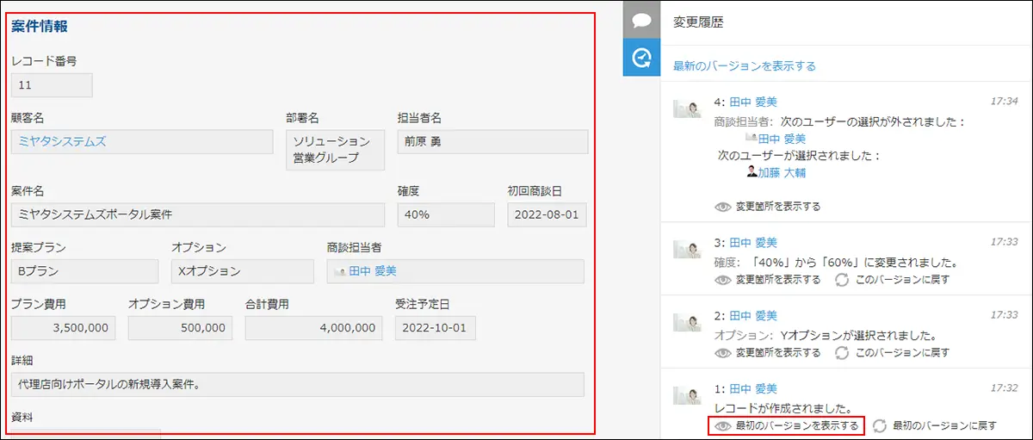Click the avatar thumbnail of version 4
This screenshot has height=440, width=1033.
click(x=686, y=106)
